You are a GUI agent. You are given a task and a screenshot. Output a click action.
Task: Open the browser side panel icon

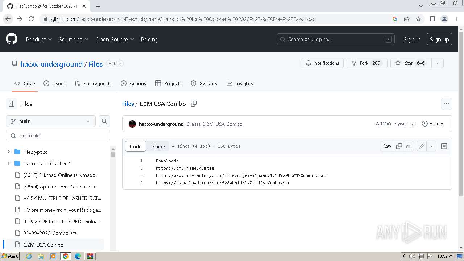tap(432, 19)
